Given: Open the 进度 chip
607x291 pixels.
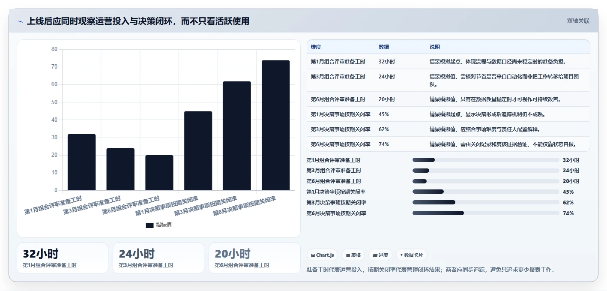Looking at the screenshot, I should point(380,255).
